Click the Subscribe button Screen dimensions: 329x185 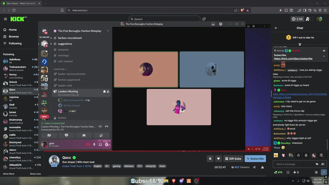click(x=255, y=159)
